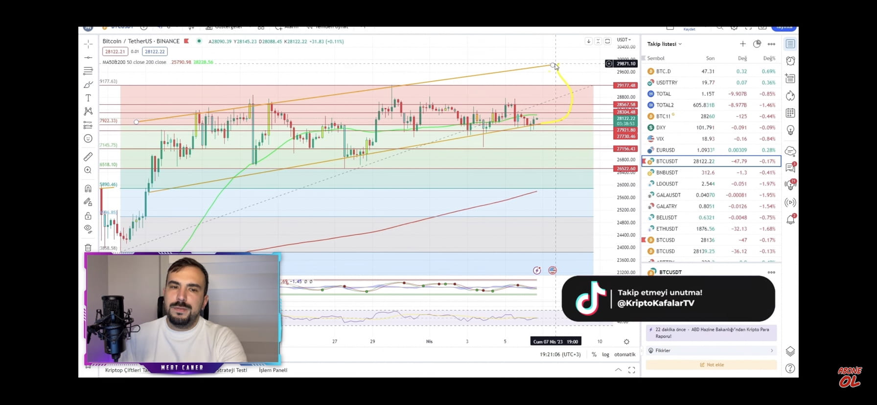Open the watchlist panel sidebar icon
This screenshot has height=405, width=877.
click(x=790, y=44)
